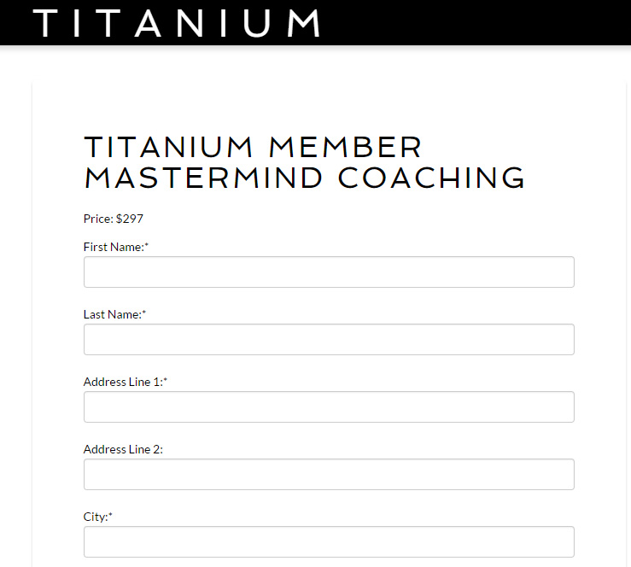The width and height of the screenshot is (631, 567).
Task: Click the required asterisk beside Last Name
Action: coord(144,313)
